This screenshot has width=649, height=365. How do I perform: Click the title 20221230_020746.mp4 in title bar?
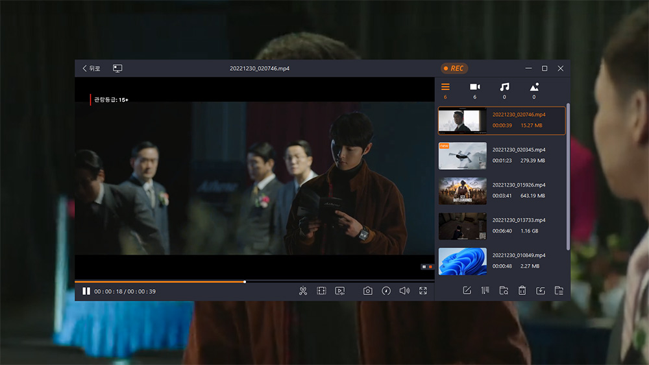coord(260,68)
